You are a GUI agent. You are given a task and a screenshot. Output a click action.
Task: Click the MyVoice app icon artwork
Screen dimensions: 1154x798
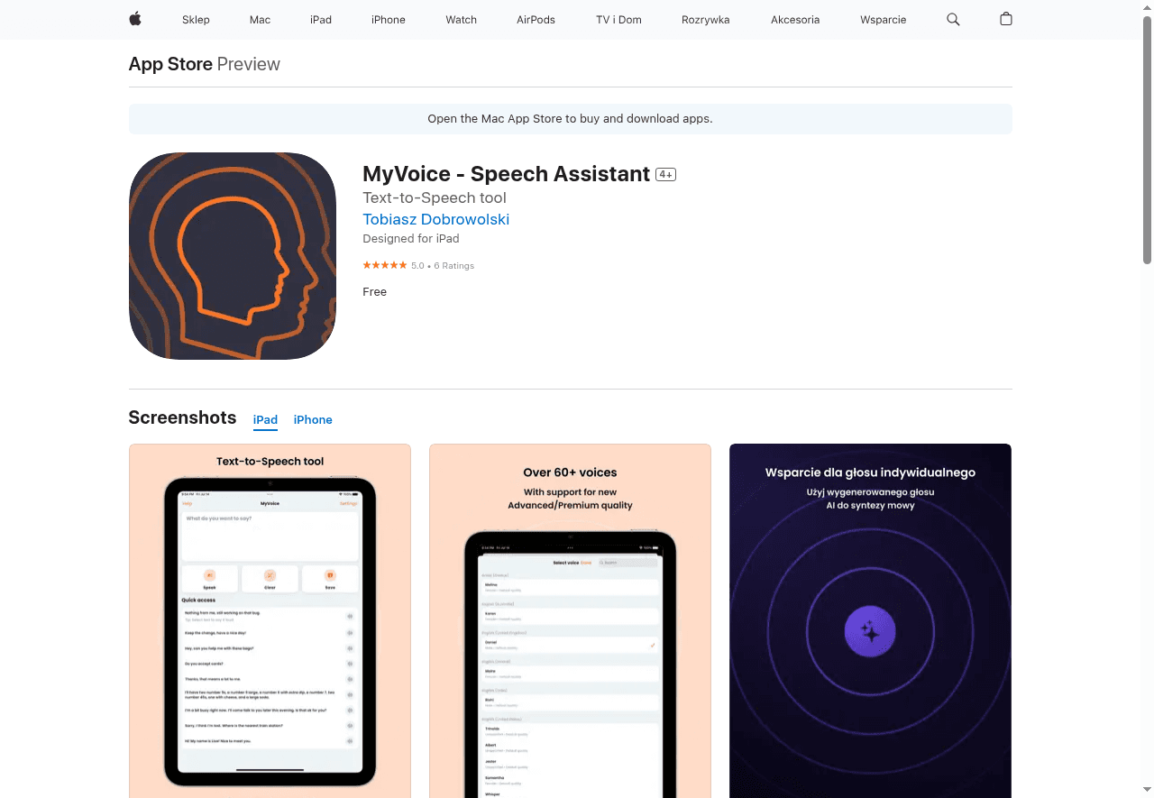point(232,255)
